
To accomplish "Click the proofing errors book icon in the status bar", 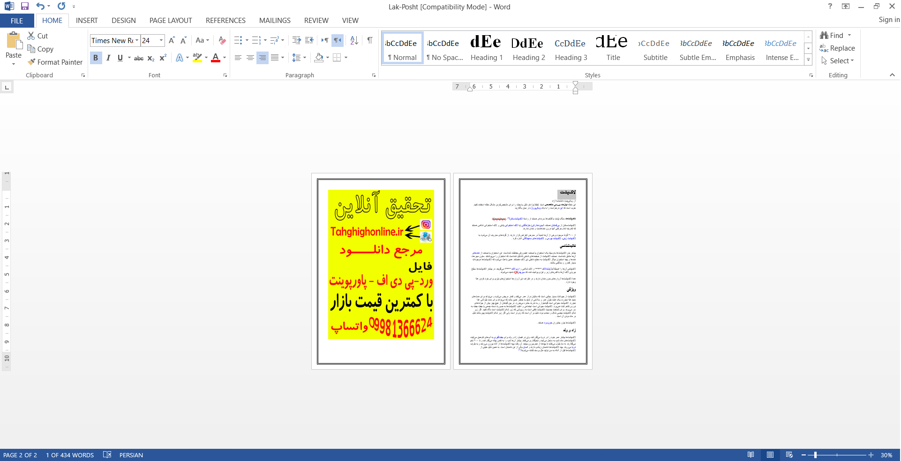I will [x=107, y=455].
